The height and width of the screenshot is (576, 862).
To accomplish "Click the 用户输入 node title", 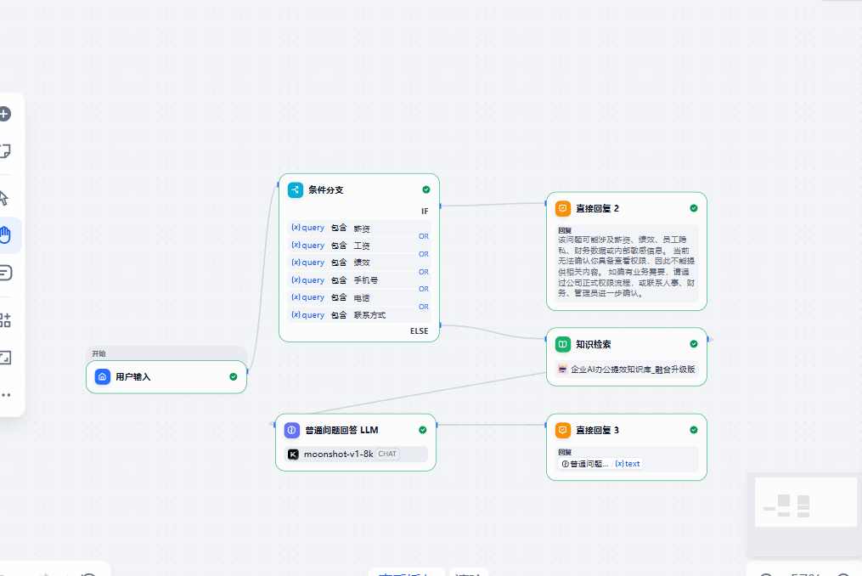I will point(133,377).
